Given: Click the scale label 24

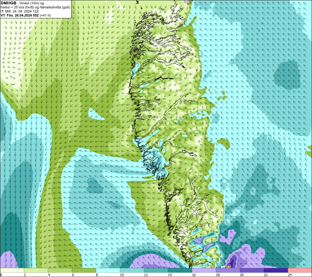Looking at the screenshot, I should 290,275.
